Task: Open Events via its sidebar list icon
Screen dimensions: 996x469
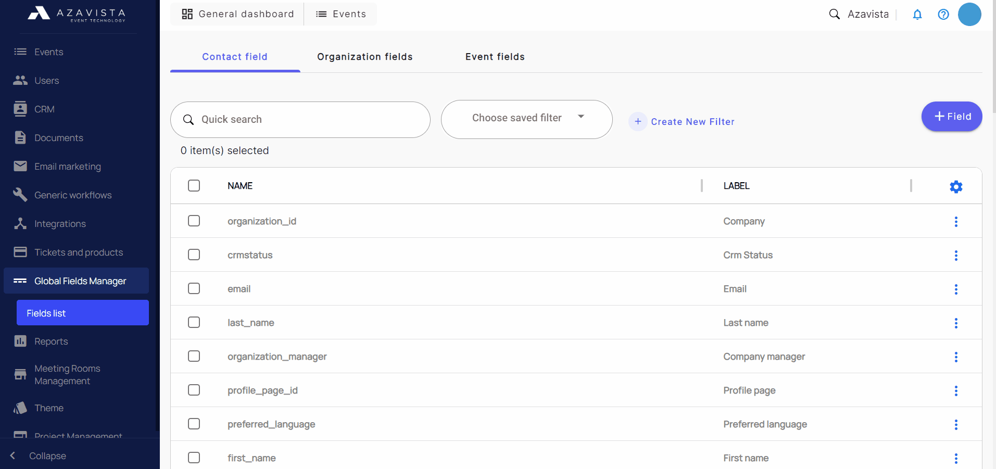Action: click(x=20, y=52)
